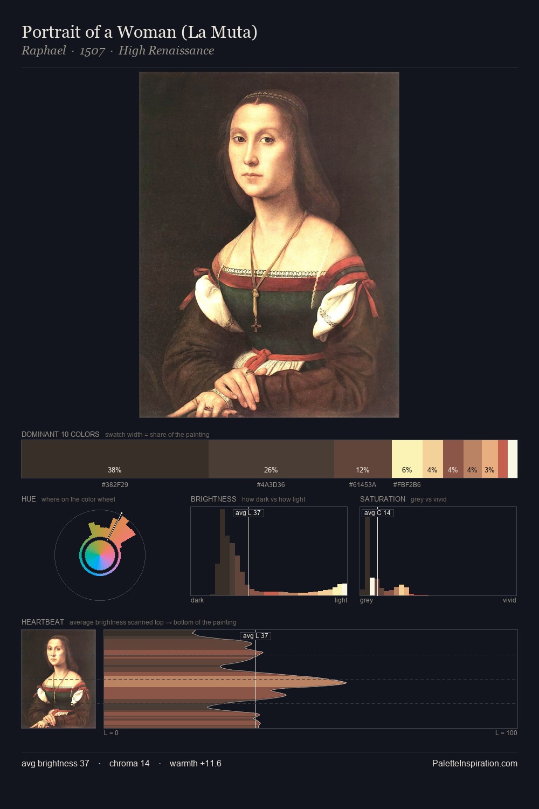
Task: Click the 'DOMINANT 10 COLORS' heading
Action: pyautogui.click(x=60, y=434)
